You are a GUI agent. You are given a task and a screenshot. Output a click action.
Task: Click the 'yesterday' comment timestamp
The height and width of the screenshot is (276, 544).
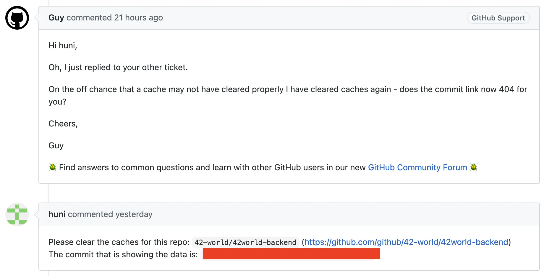[134, 214]
